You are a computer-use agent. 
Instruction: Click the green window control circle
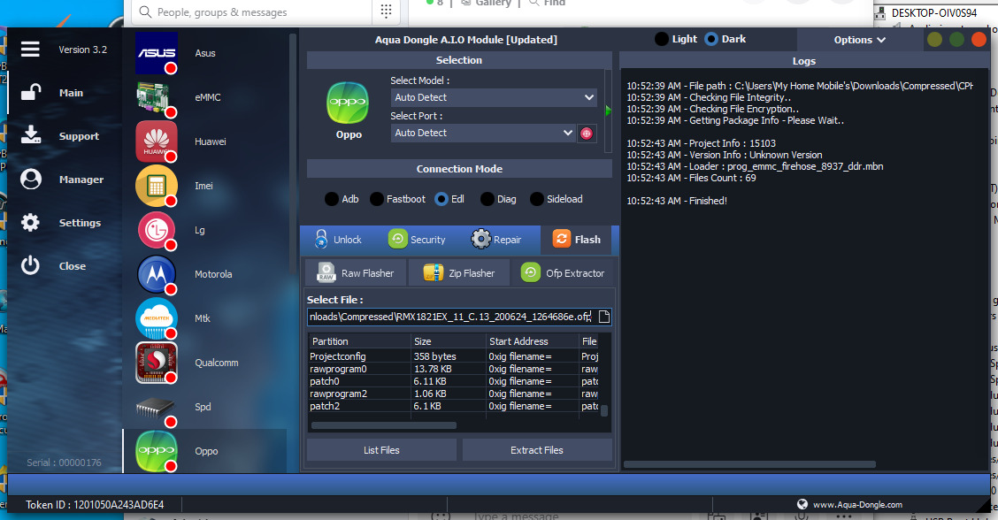[956, 40]
